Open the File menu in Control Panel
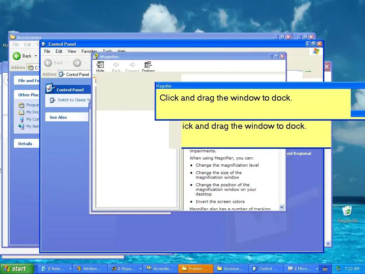Image resolution: width=365 pixels, height=274 pixels. click(x=47, y=51)
